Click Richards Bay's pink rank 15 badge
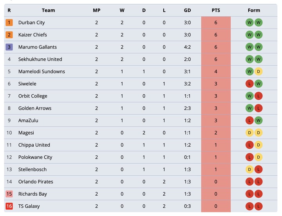This screenshot has width=282, height=216. click(9, 194)
